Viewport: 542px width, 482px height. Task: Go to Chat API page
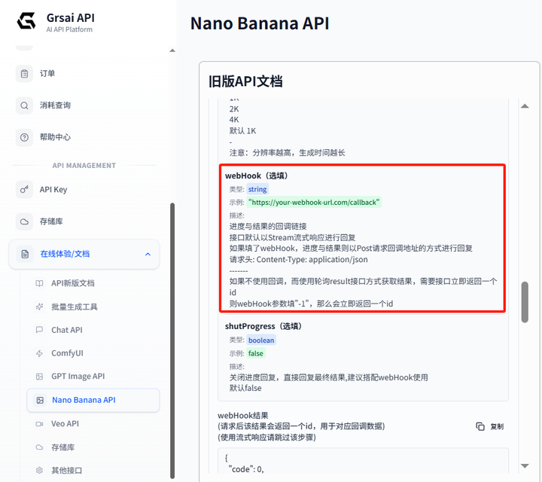67,330
